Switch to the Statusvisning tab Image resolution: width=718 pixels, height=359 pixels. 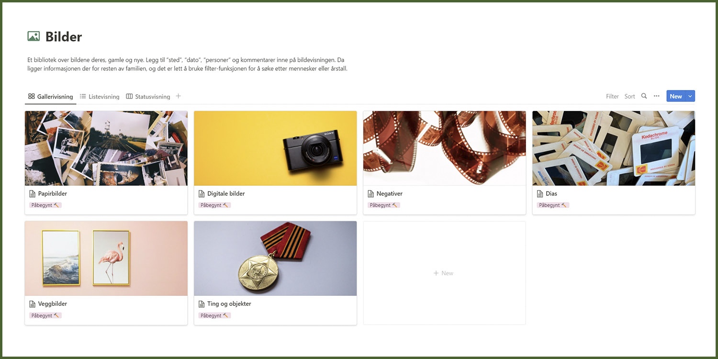coord(148,97)
